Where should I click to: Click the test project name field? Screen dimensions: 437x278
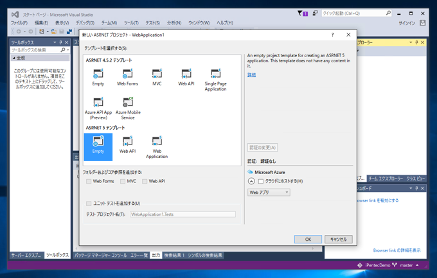tap(183, 214)
